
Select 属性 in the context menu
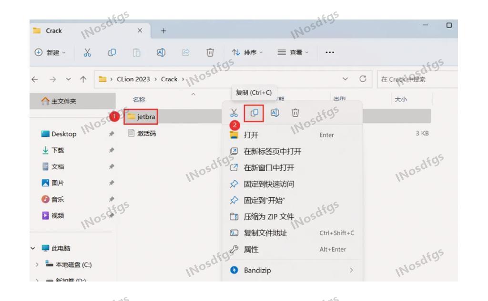coord(292,250)
